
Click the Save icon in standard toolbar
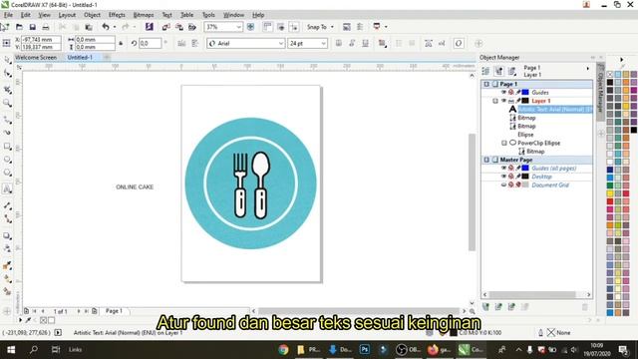pos(33,27)
